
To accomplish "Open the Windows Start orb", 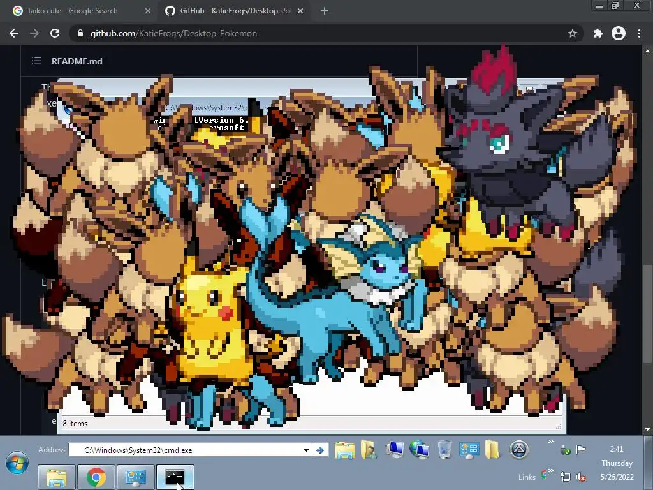I will (x=17, y=463).
